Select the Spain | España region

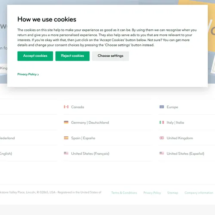pos(83,138)
